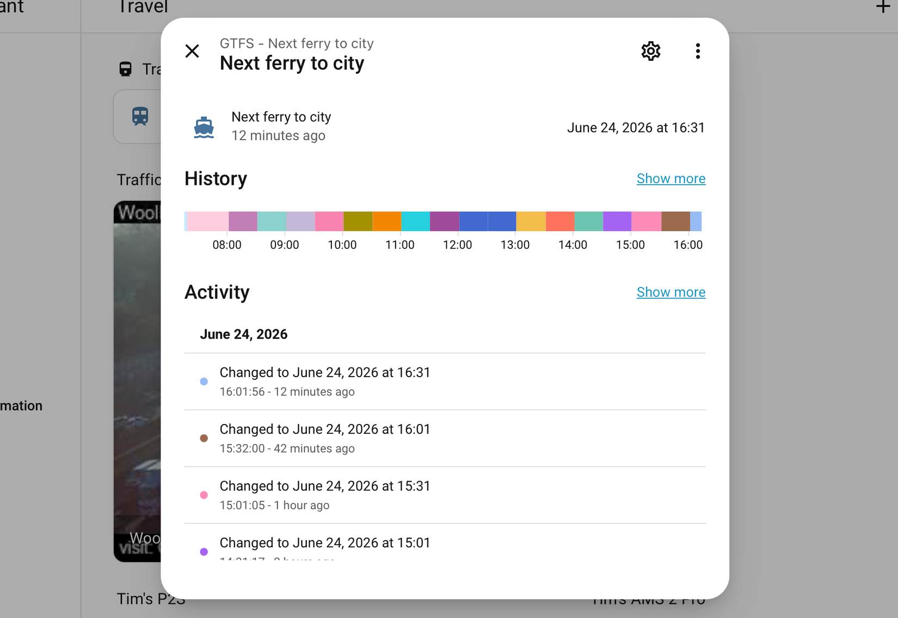The height and width of the screenshot is (618, 898).
Task: Click activity entry Changed to 16:01
Action: point(445,438)
